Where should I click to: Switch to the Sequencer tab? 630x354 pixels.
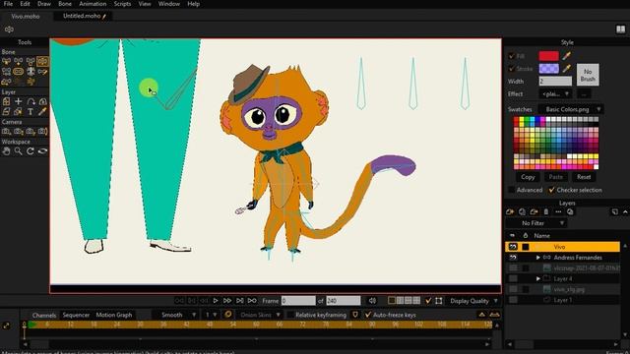76,315
